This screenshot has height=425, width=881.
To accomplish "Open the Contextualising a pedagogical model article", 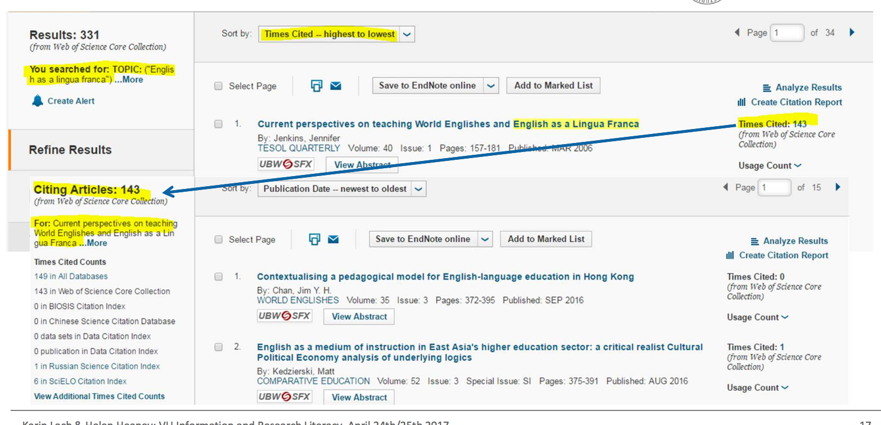I will [x=446, y=277].
